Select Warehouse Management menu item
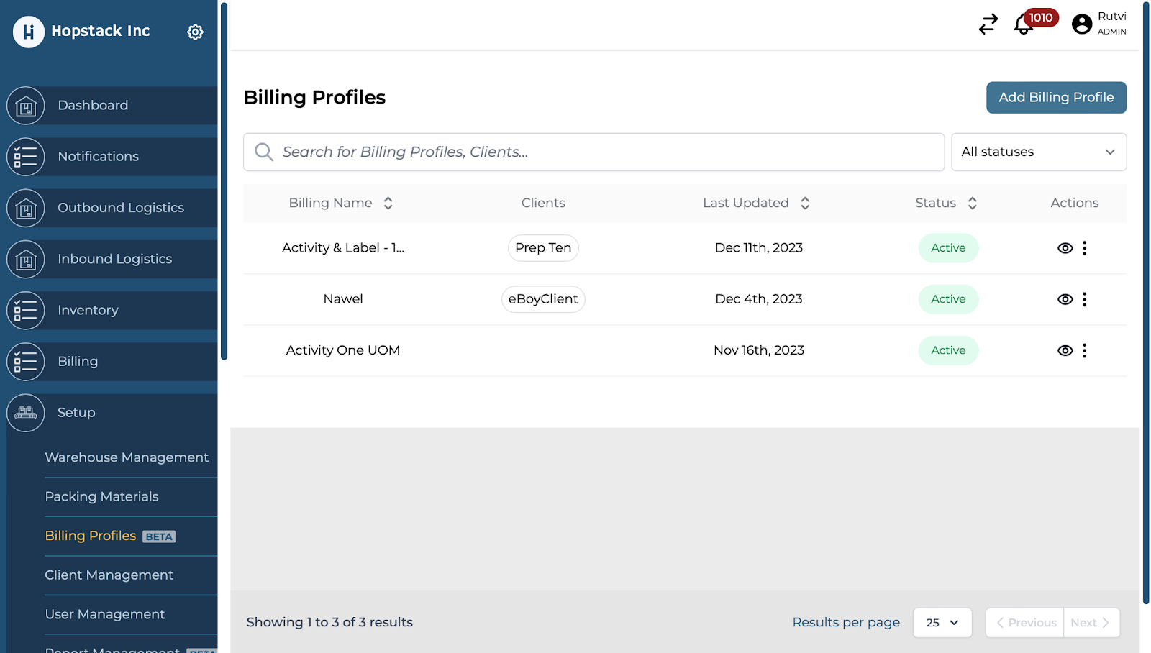This screenshot has width=1151, height=653. tap(127, 457)
